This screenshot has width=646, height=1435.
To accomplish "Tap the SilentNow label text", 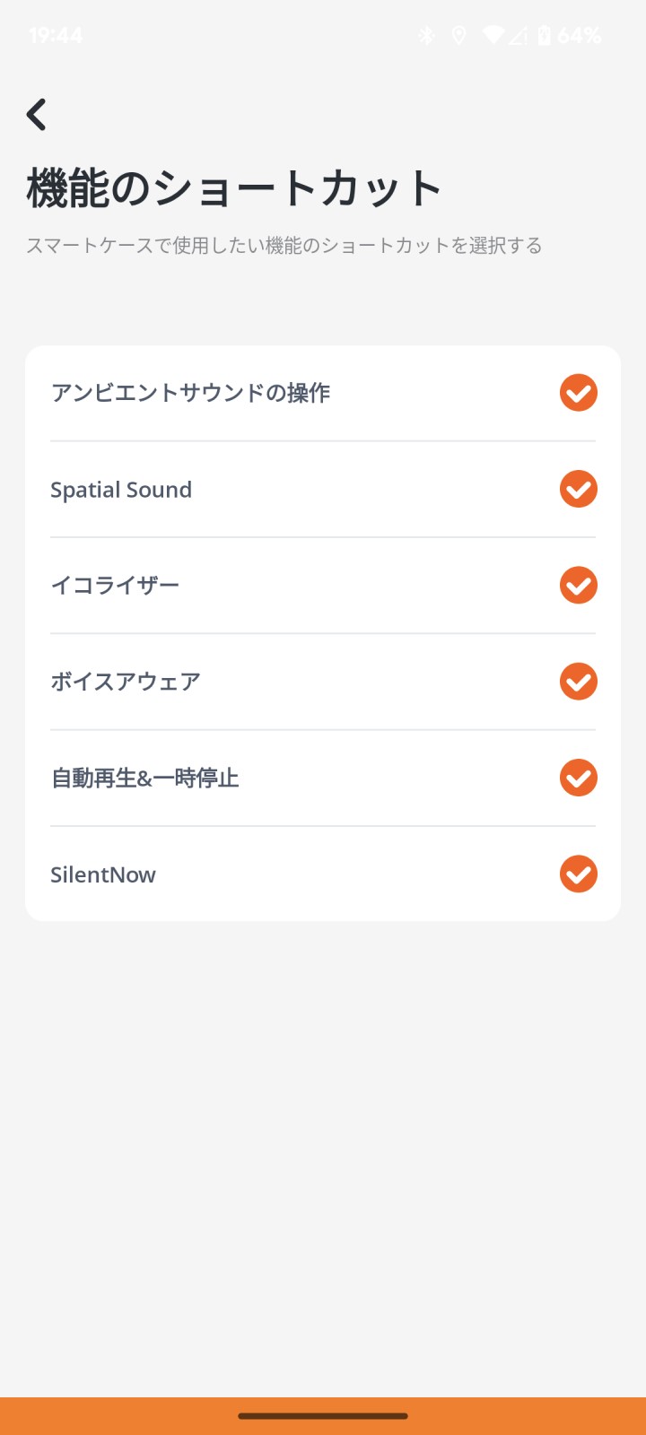I will (103, 874).
